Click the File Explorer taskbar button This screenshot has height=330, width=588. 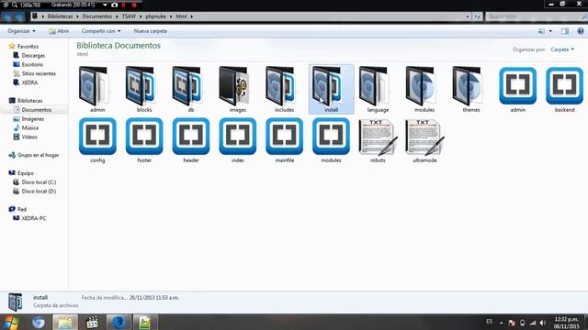(65, 322)
